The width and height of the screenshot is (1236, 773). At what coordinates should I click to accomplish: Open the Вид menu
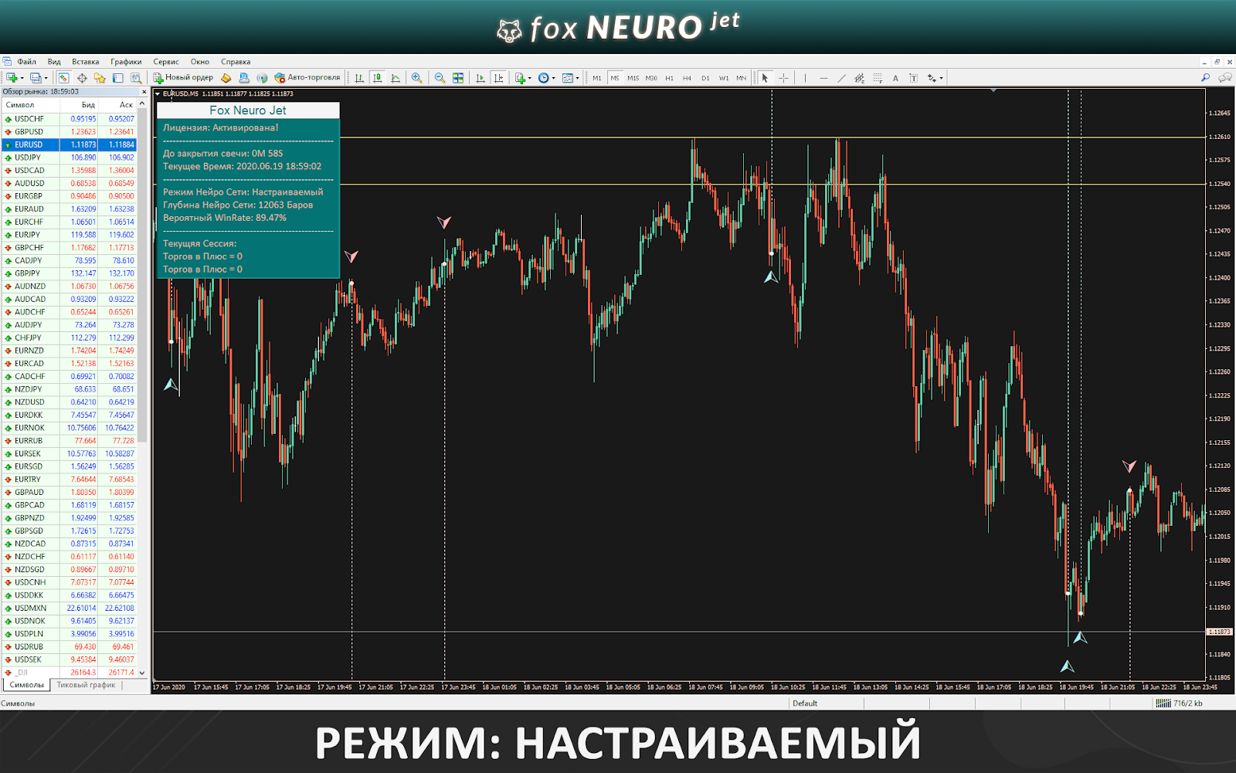pyautogui.click(x=54, y=62)
